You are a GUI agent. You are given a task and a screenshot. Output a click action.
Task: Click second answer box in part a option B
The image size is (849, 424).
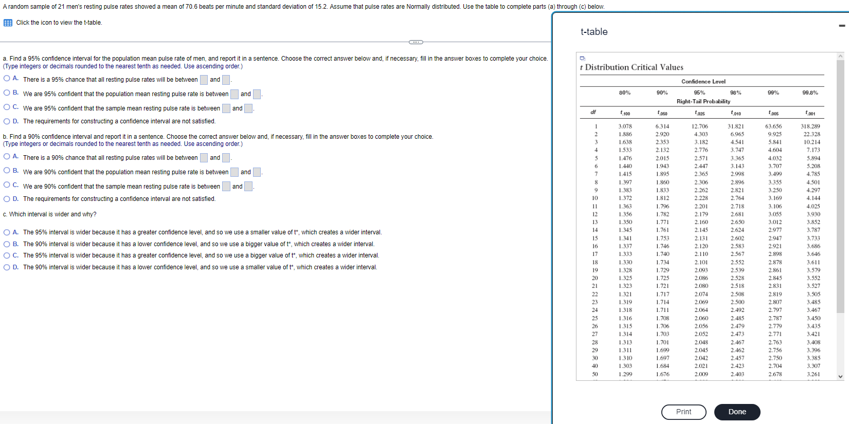(257, 94)
